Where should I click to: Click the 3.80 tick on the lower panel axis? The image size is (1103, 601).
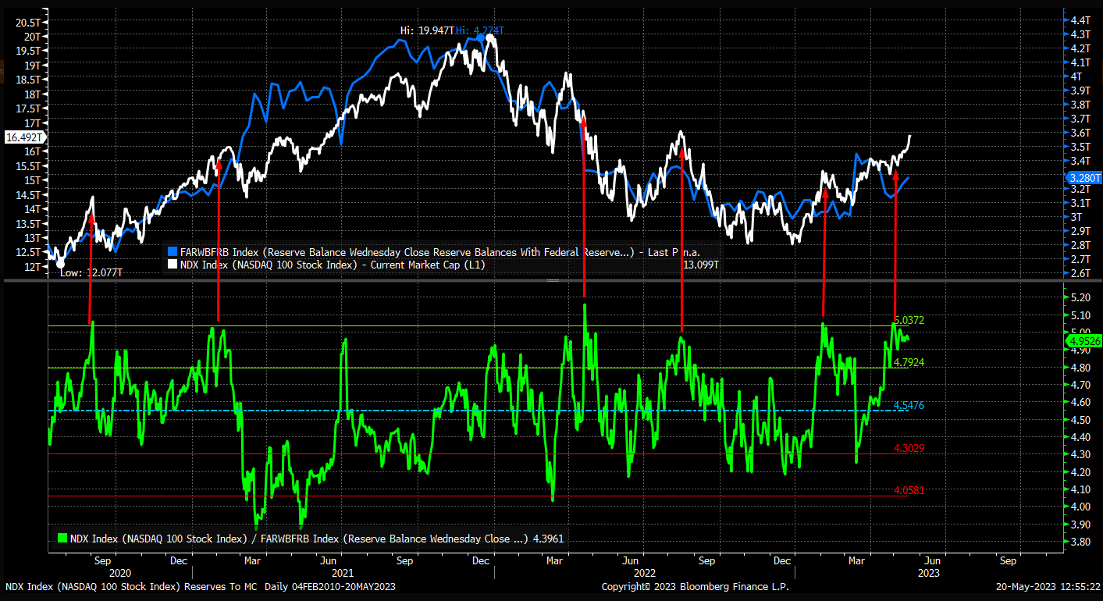[x=1080, y=542]
